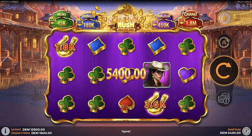
Task: Toggle fullscreen mode
Action: point(249,6)
